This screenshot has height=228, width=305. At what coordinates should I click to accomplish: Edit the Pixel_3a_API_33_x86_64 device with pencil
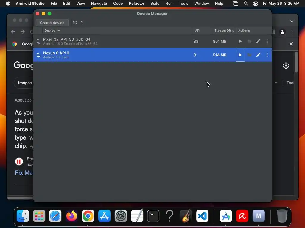258,41
